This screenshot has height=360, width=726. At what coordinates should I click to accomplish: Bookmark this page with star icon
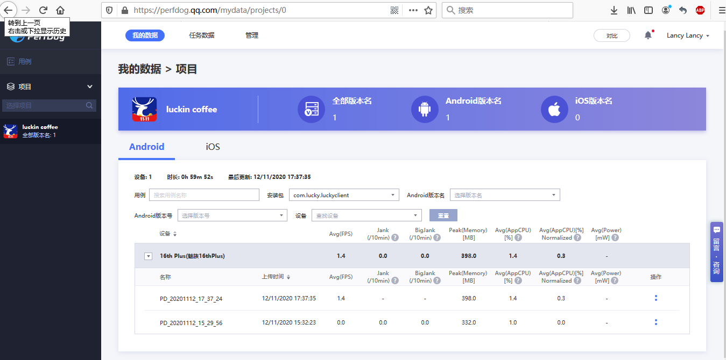click(428, 10)
